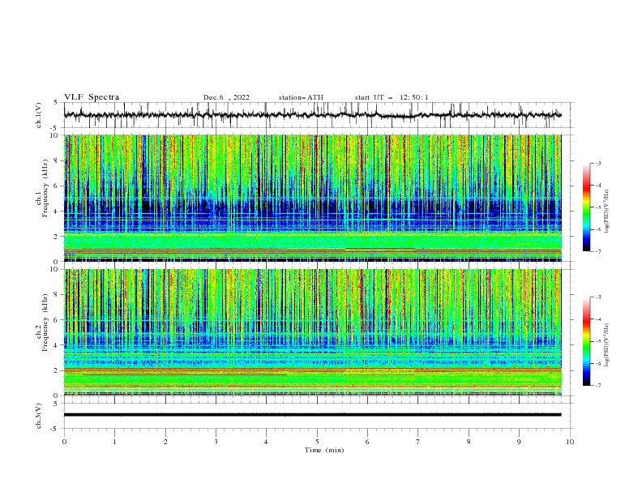642x496 pixels.
Task: Click bottom time axis tick label "6"
Action: [367, 442]
